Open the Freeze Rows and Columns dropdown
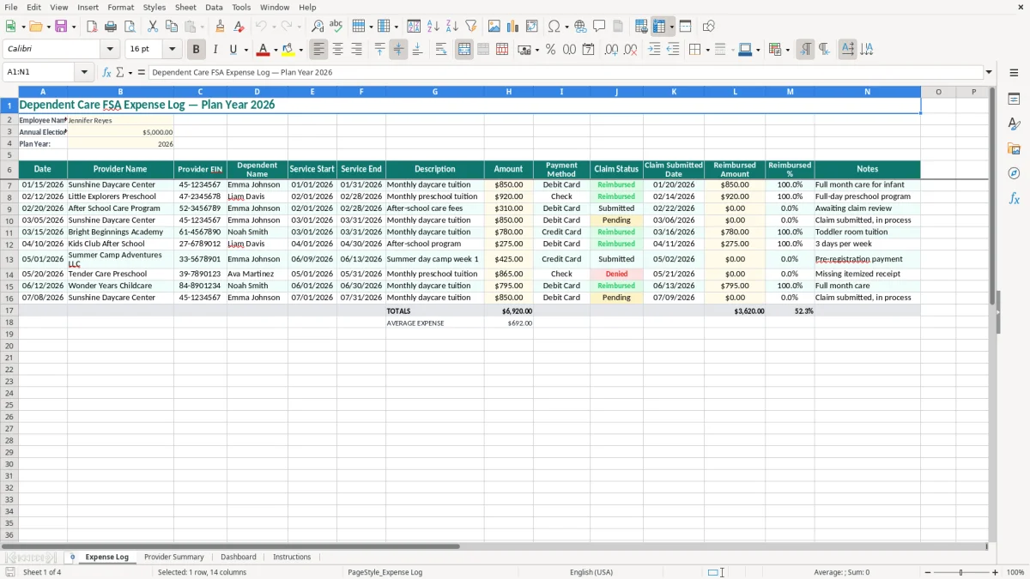The height and width of the screenshot is (579, 1030). [671, 27]
